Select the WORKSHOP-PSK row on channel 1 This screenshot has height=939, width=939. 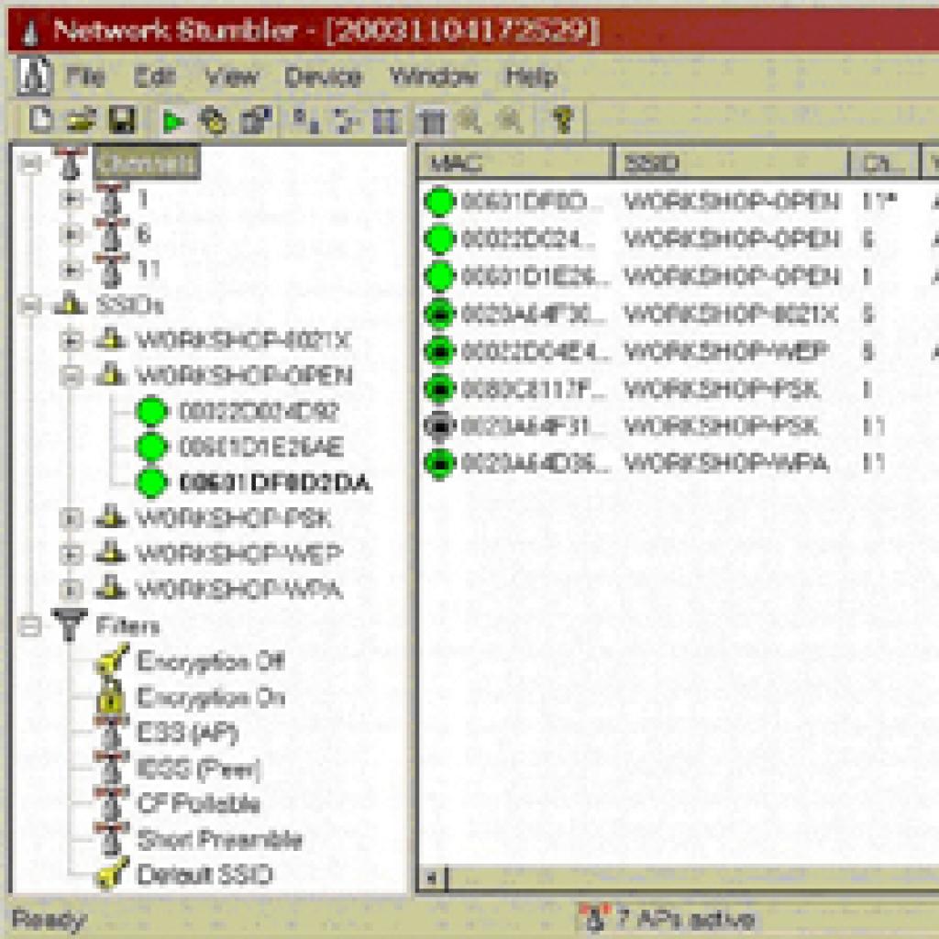click(x=679, y=389)
